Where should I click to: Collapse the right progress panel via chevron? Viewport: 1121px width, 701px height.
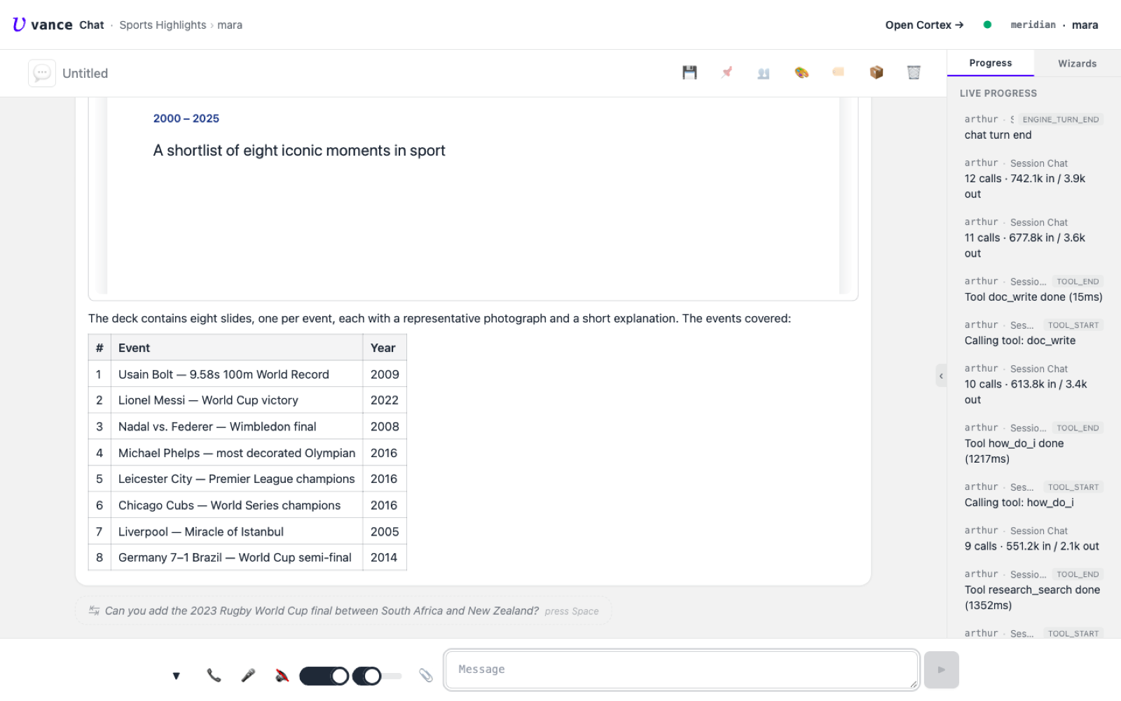pos(941,376)
